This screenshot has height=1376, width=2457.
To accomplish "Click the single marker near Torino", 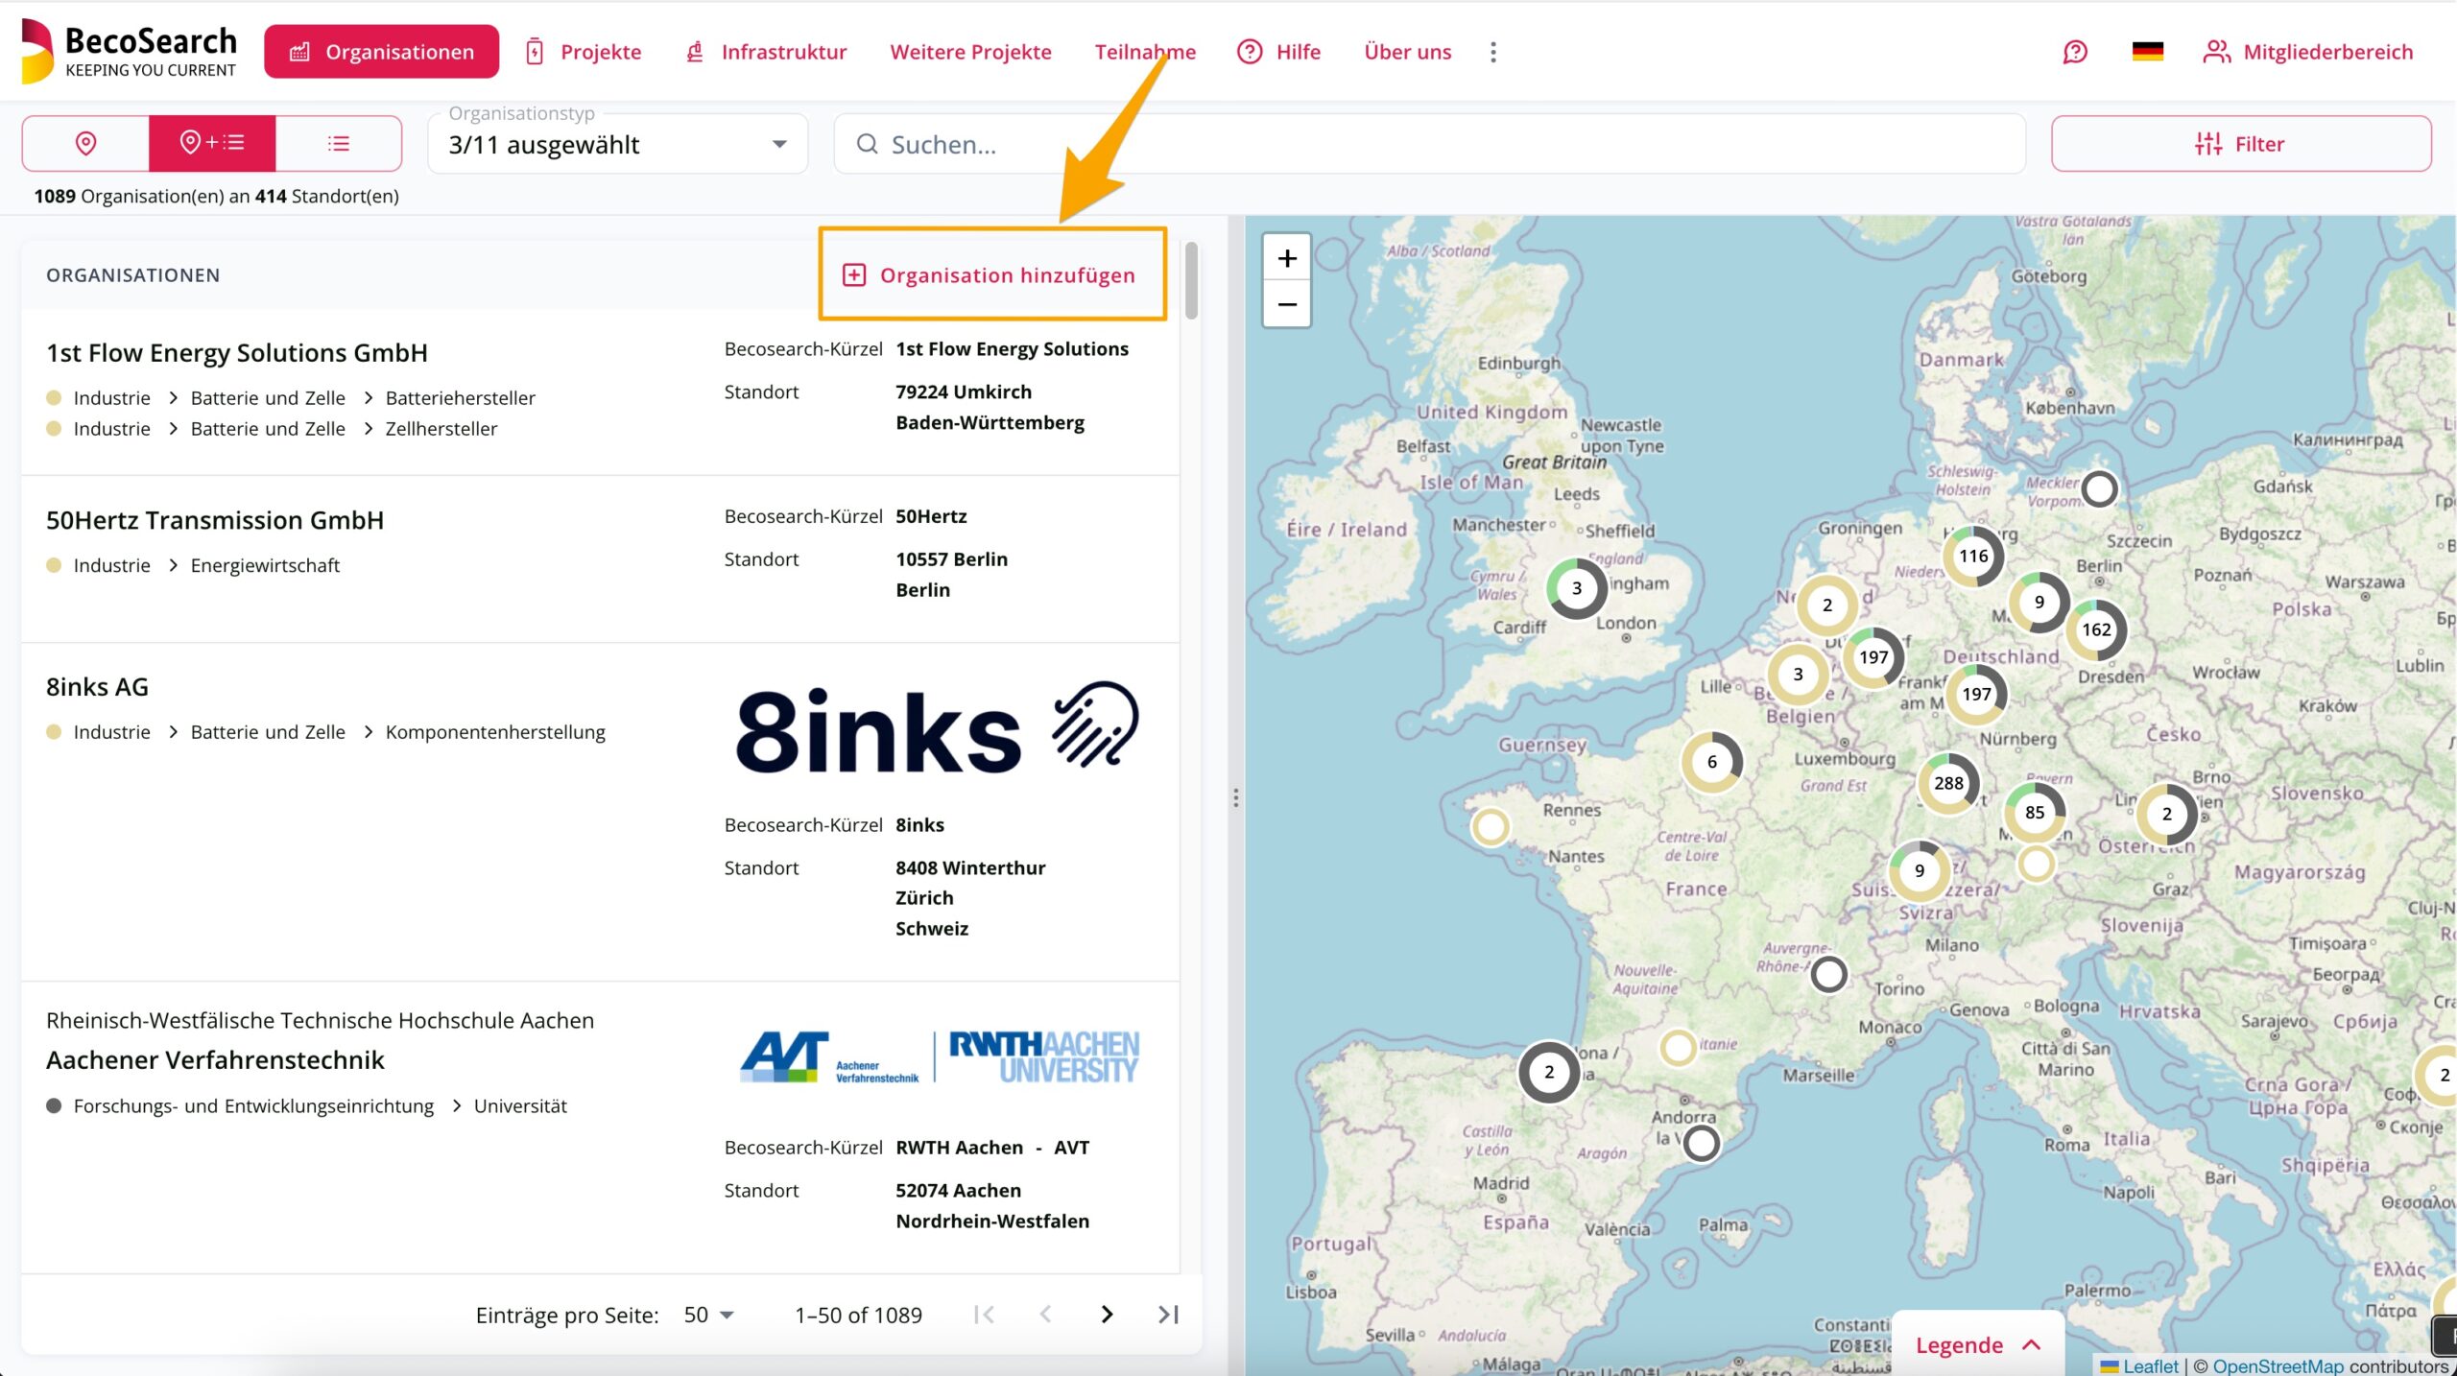I will (1828, 974).
